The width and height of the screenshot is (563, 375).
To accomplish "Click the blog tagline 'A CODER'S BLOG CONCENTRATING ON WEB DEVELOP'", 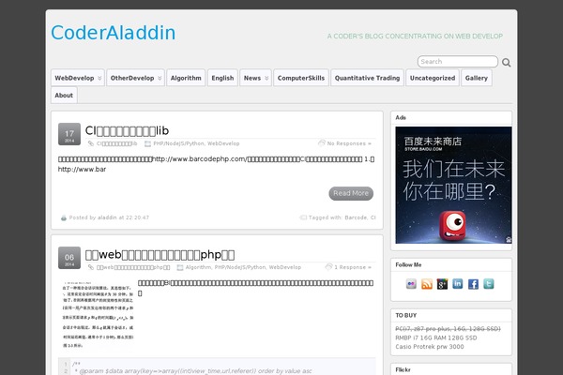I will 415,37.
